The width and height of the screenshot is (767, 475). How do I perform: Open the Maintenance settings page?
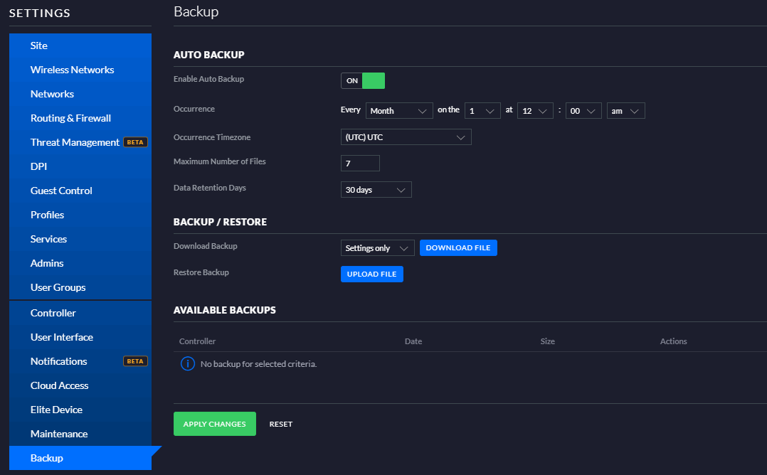point(59,434)
